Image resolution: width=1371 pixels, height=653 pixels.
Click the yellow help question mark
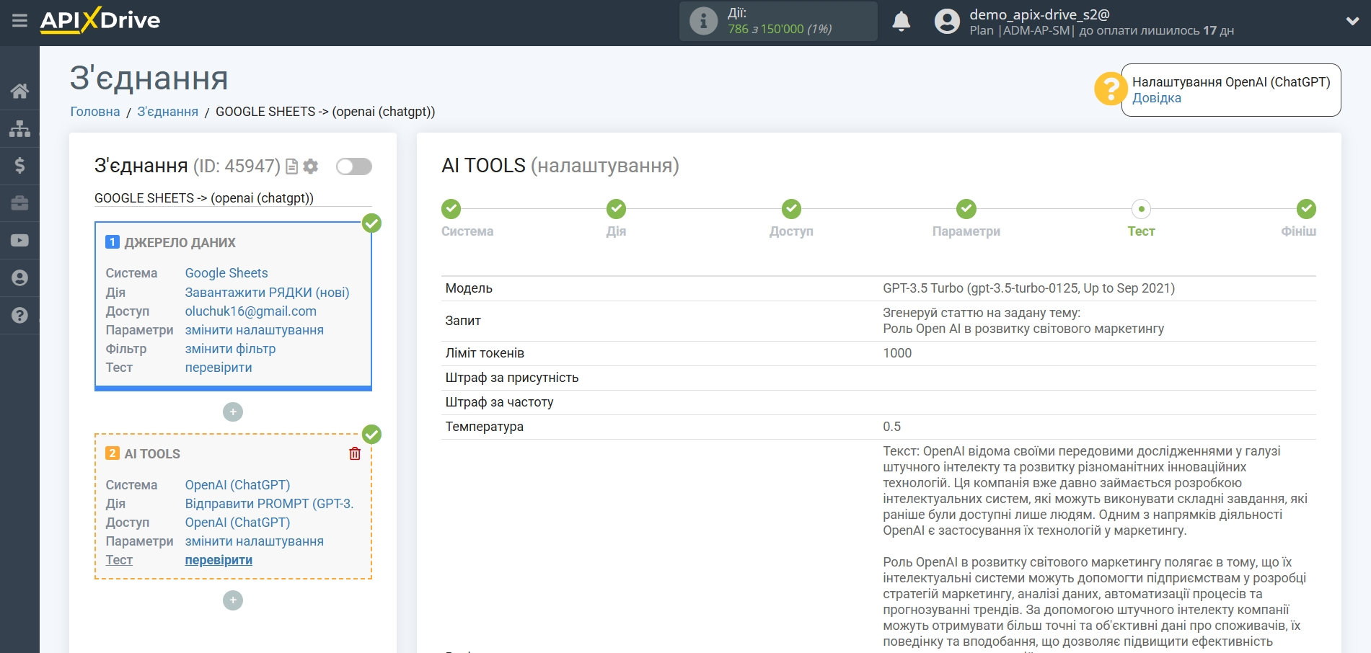pos(1110,89)
